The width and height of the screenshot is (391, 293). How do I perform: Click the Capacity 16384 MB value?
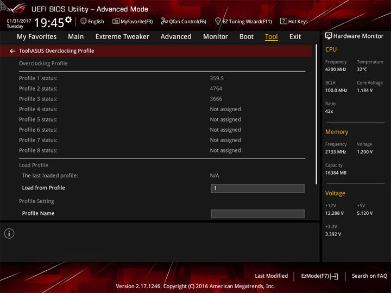pyautogui.click(x=336, y=173)
